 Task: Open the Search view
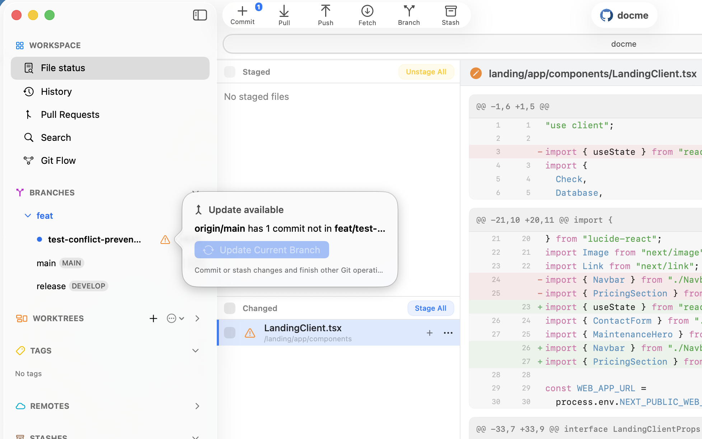(110, 138)
